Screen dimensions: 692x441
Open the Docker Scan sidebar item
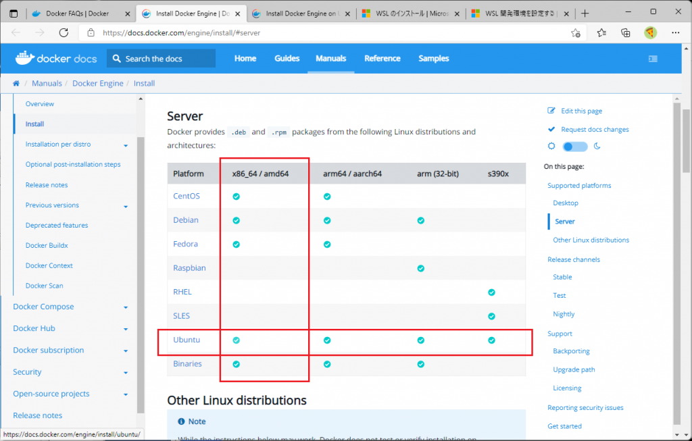(x=44, y=285)
